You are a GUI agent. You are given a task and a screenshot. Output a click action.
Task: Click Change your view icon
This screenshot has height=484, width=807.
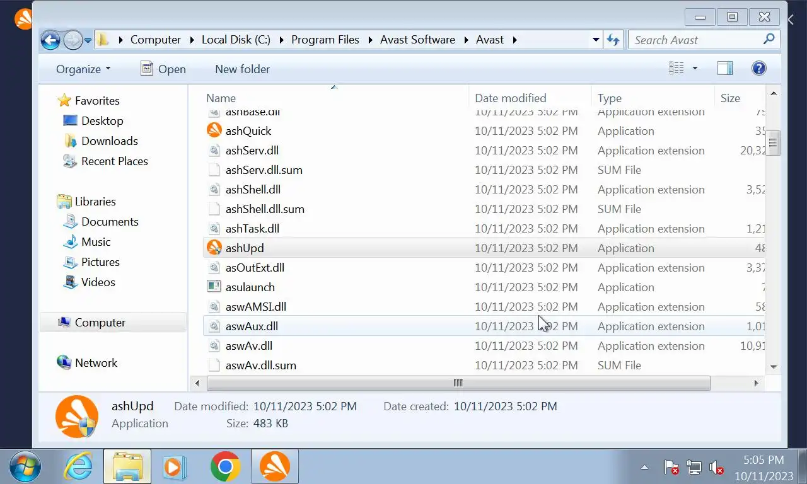(676, 68)
